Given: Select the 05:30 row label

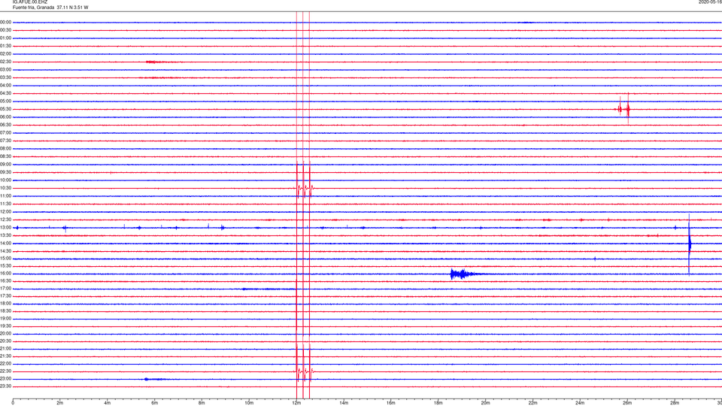Looking at the screenshot, I should pos(5,109).
